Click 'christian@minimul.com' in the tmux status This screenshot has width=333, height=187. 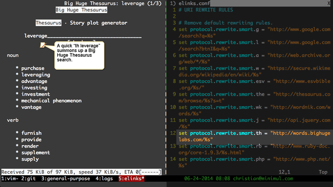[x=263, y=178]
